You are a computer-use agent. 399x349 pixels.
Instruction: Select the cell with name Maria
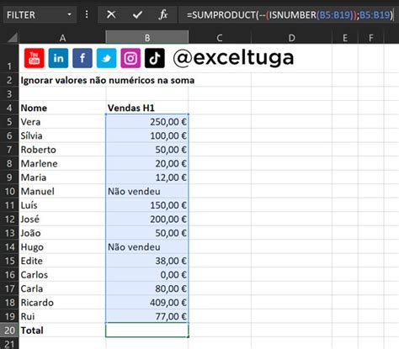coord(62,177)
